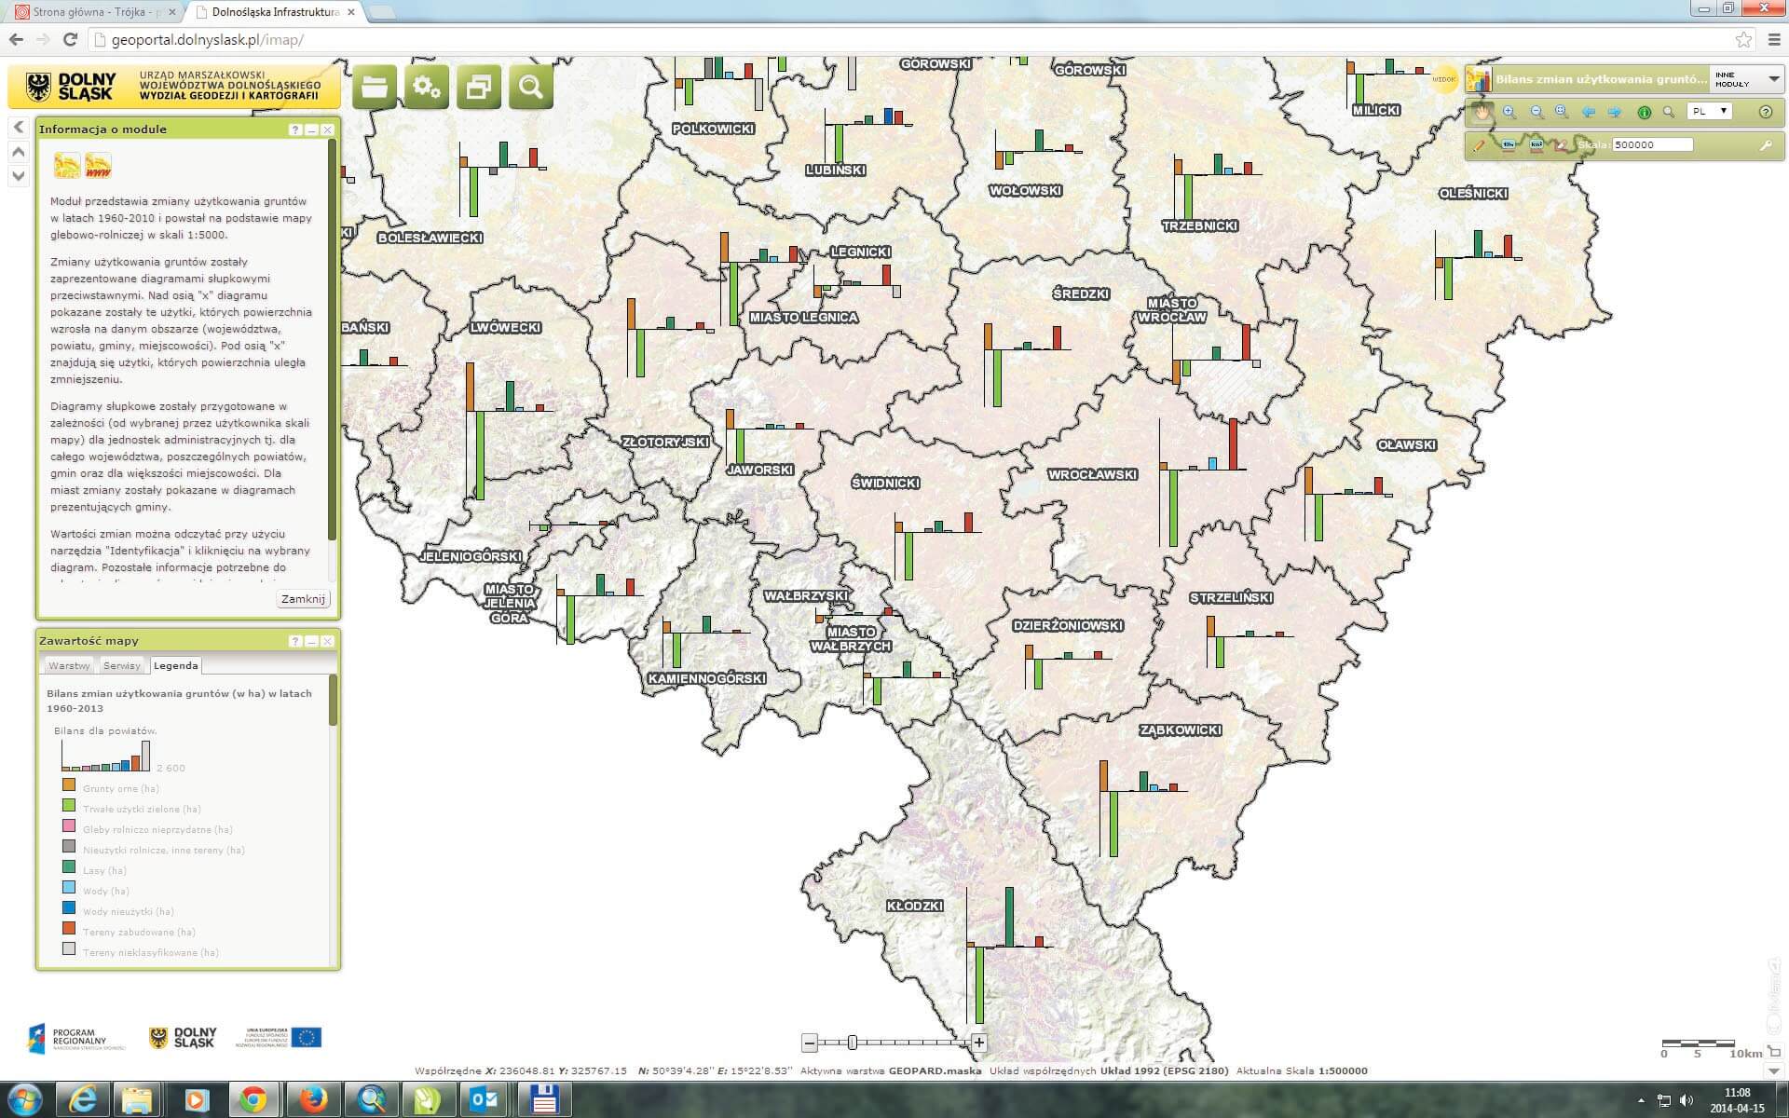The image size is (1789, 1118).
Task: Activate the zoom out magnifier tool
Action: (1536, 112)
